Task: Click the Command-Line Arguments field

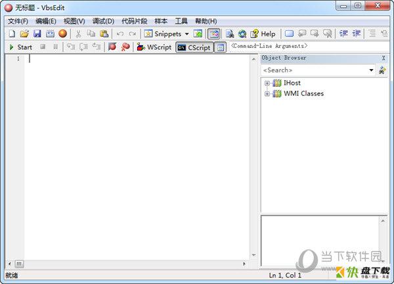Action: [x=309, y=46]
